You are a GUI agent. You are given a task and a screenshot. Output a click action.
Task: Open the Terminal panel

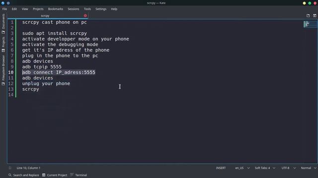point(79,175)
